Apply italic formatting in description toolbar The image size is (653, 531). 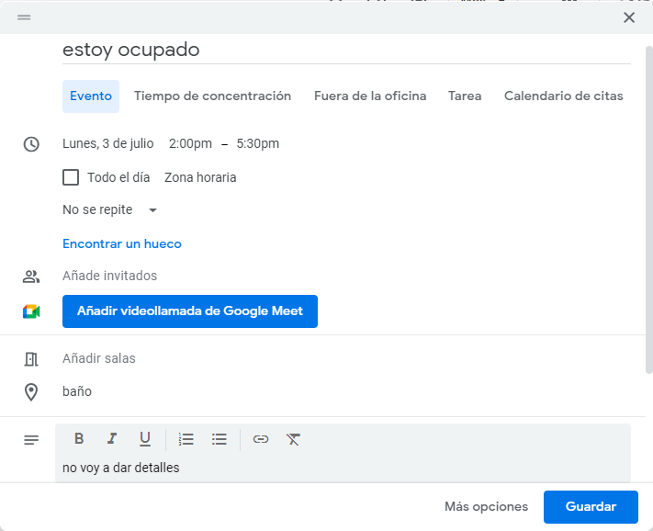(112, 439)
